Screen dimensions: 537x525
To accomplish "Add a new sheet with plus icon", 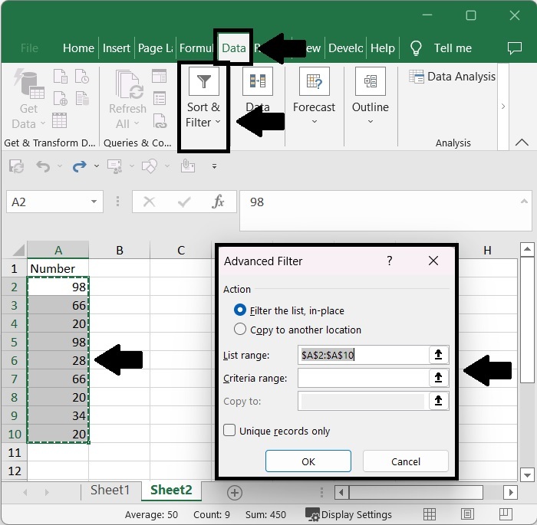I will click(235, 493).
